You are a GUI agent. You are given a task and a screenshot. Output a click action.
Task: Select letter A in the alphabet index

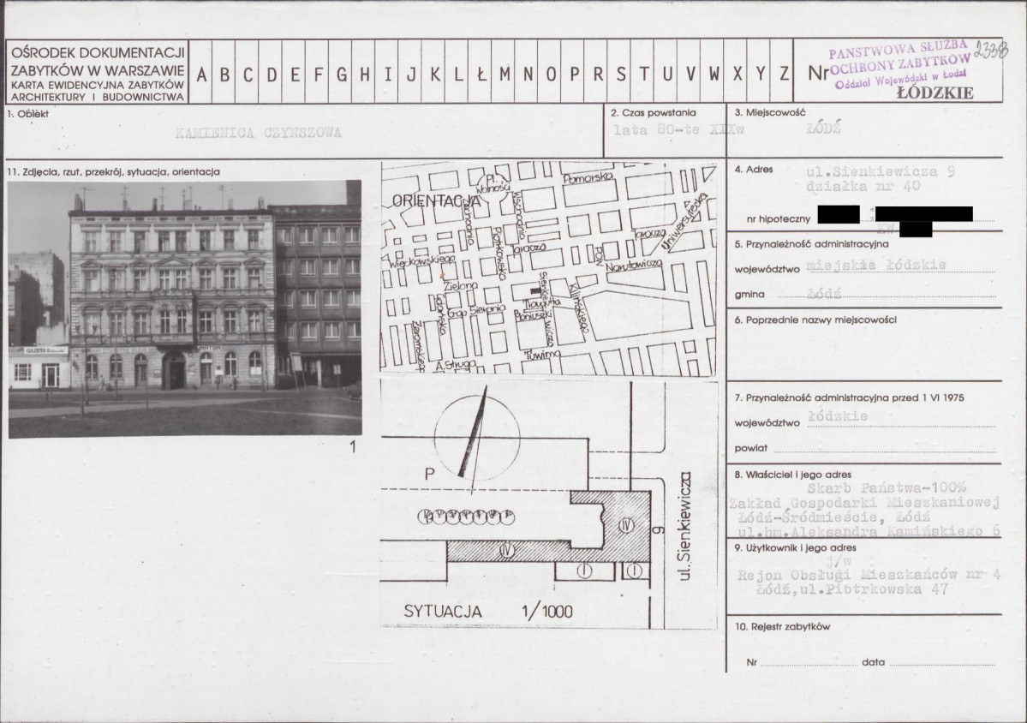click(x=202, y=74)
